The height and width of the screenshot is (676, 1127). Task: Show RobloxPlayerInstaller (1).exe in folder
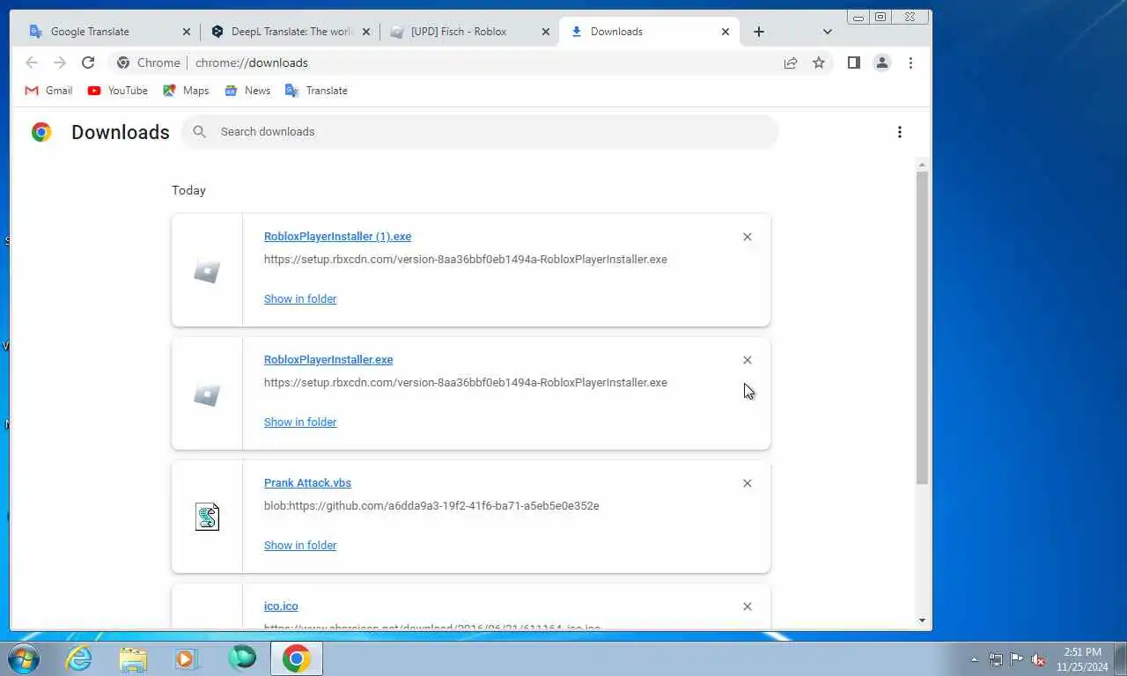point(300,299)
